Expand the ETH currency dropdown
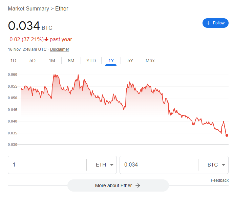 101,165
